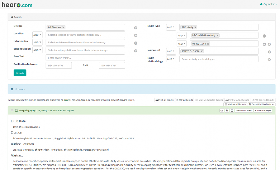
Task: Tick the checkbox for the Mapping QLQ-C30 paper
Action: (12, 110)
